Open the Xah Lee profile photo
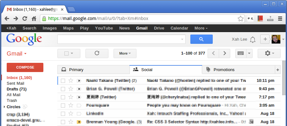Image resolution: width=287 pixels, height=126 pixels. [276, 39]
